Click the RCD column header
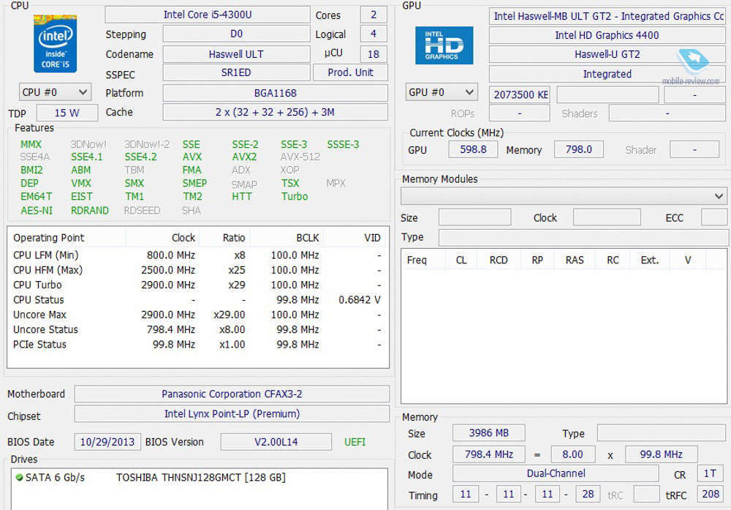The height and width of the screenshot is (510, 731). 499,260
